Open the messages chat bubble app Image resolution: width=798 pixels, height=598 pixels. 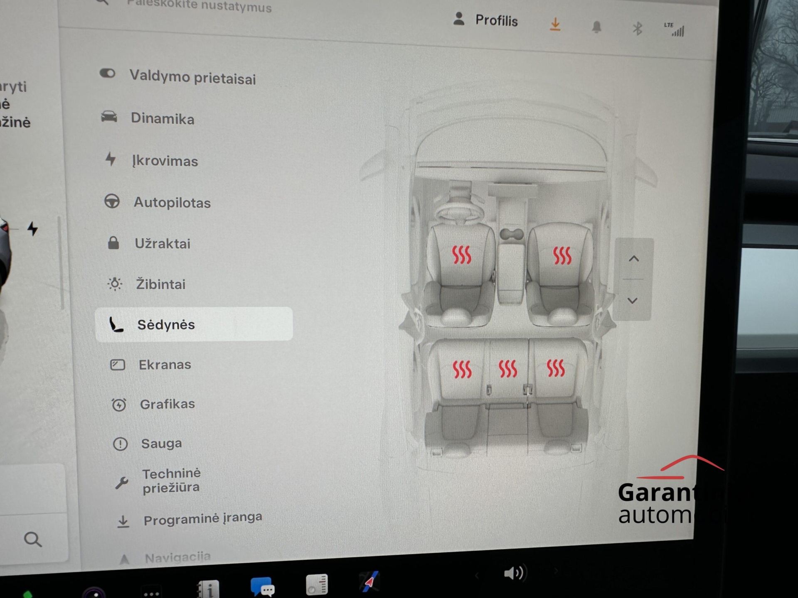tap(262, 586)
